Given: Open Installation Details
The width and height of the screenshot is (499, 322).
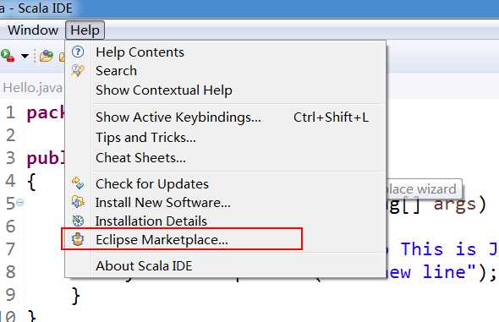Looking at the screenshot, I should pos(226,221).
